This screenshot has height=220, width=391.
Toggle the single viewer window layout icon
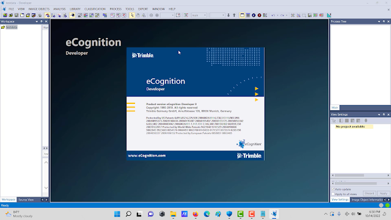pos(242,15)
